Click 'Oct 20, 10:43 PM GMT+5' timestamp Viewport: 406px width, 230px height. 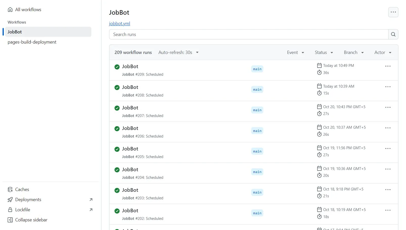(344, 107)
